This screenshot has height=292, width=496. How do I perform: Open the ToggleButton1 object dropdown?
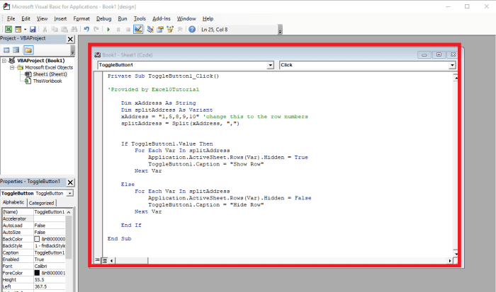click(x=270, y=65)
